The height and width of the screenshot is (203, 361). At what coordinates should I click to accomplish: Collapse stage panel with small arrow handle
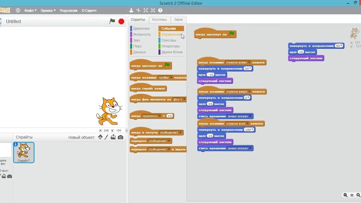126,131
